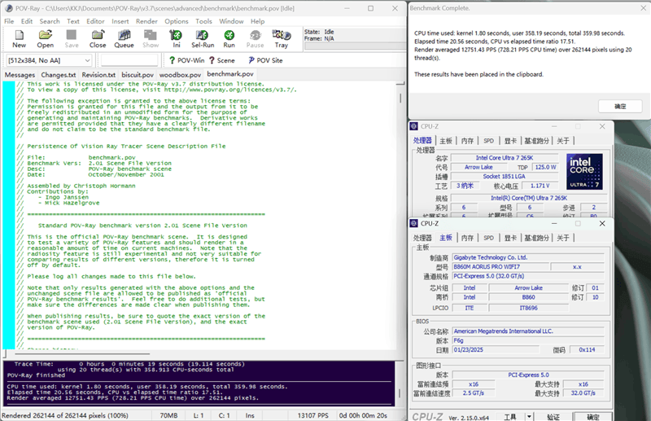Open the Options menu
651x421 pixels.
pyautogui.click(x=177, y=21)
